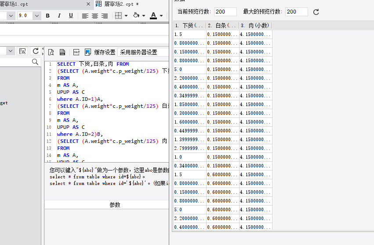This screenshot has width=374, height=245.
Task: Click hint text select * from table where id=${abc}
Action: click(97, 177)
